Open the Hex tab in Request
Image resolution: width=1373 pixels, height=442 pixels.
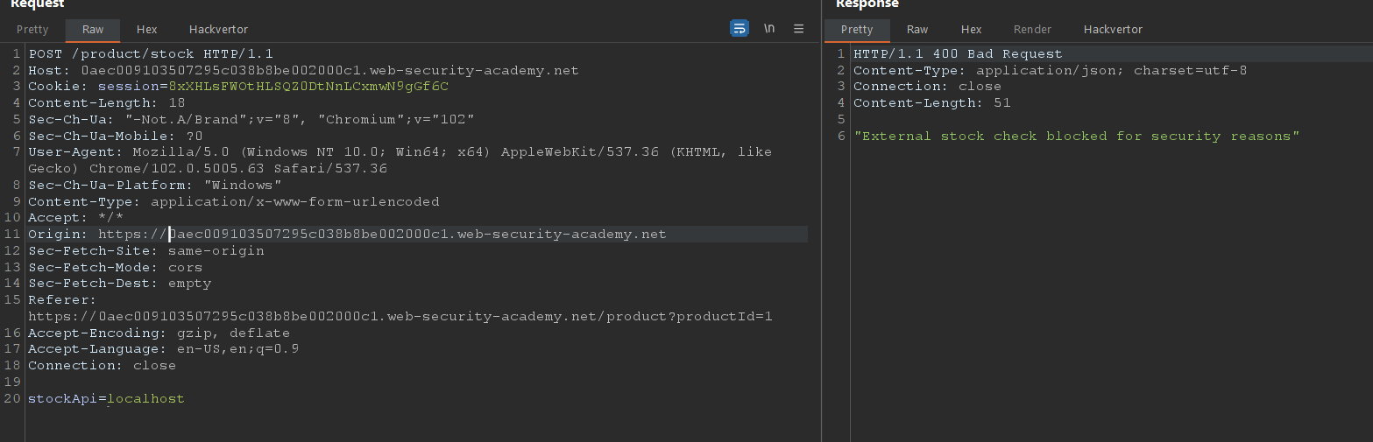pos(146,30)
